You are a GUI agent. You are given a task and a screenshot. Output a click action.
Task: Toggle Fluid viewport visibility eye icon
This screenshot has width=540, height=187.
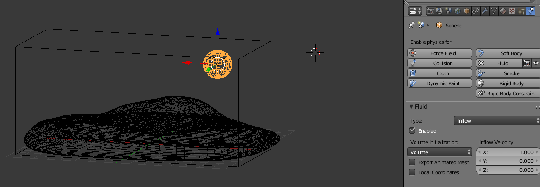point(535,63)
